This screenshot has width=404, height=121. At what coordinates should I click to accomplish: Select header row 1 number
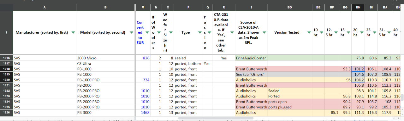6,32
